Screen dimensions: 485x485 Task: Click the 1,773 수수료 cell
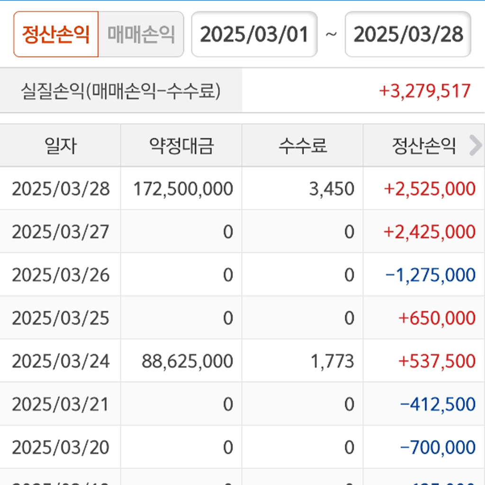click(x=332, y=361)
